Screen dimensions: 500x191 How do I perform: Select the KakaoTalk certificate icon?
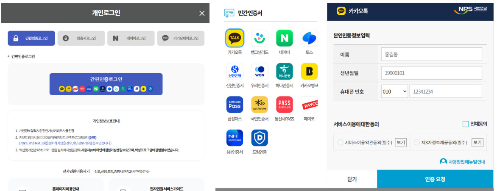coord(235,38)
